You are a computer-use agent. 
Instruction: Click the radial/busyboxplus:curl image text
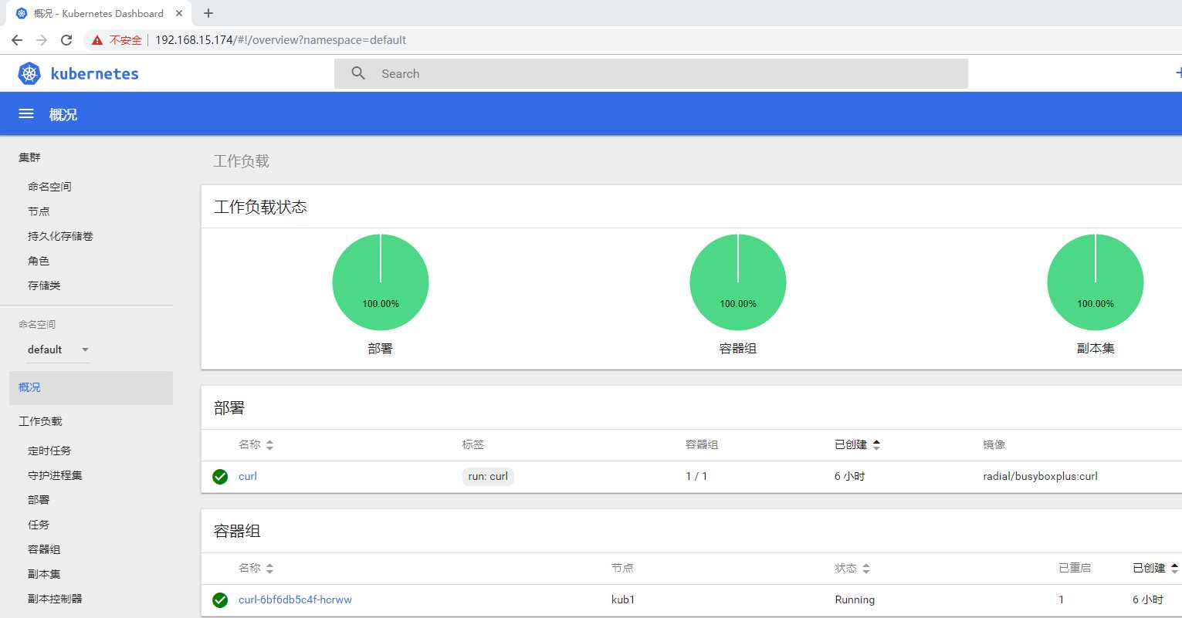[1040, 477]
